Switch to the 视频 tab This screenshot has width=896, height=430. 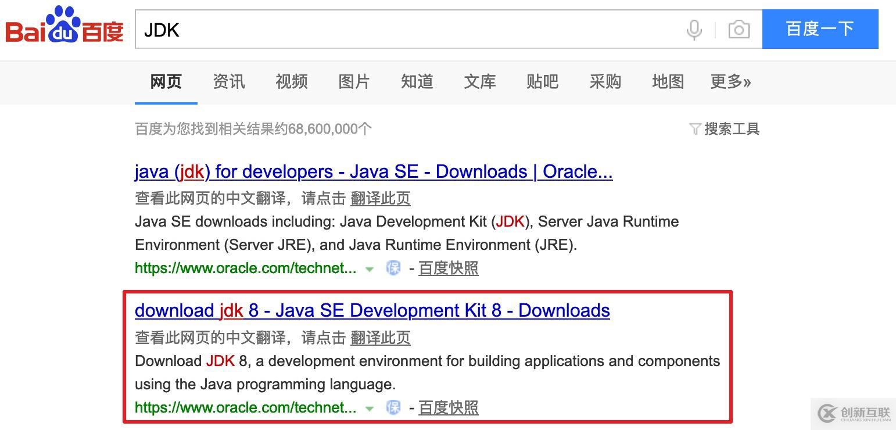point(292,81)
